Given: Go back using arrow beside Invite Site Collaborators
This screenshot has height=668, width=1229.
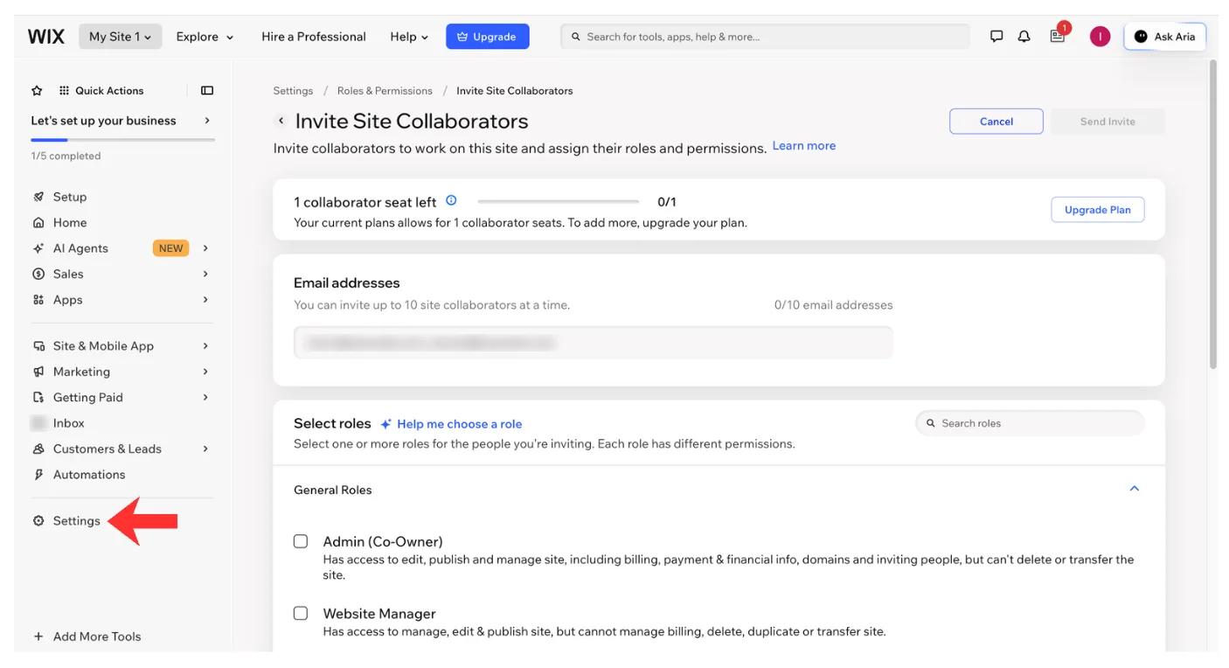Looking at the screenshot, I should [x=281, y=121].
